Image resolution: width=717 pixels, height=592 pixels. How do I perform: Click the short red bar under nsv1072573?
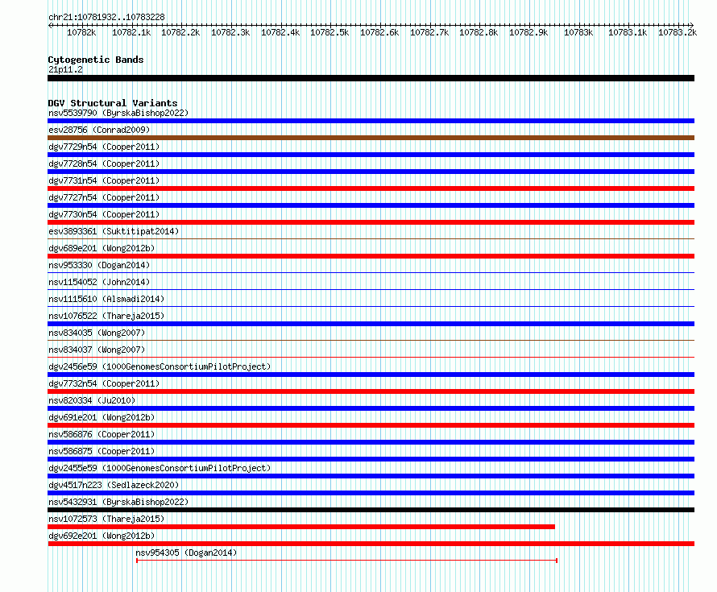[x=301, y=527]
